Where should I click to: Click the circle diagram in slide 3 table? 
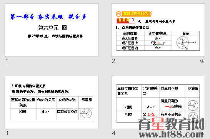pyautogui.click(x=86, y=114)
